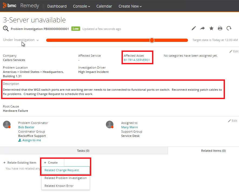Open the Dashboard menu item
The width and height of the screenshot is (239, 192).
(57, 6)
